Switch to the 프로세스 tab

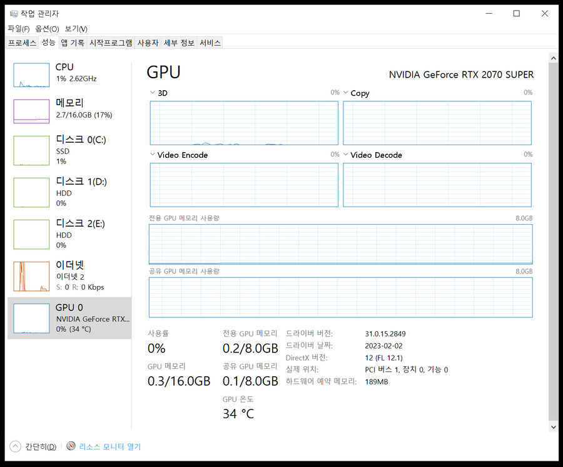click(x=23, y=43)
